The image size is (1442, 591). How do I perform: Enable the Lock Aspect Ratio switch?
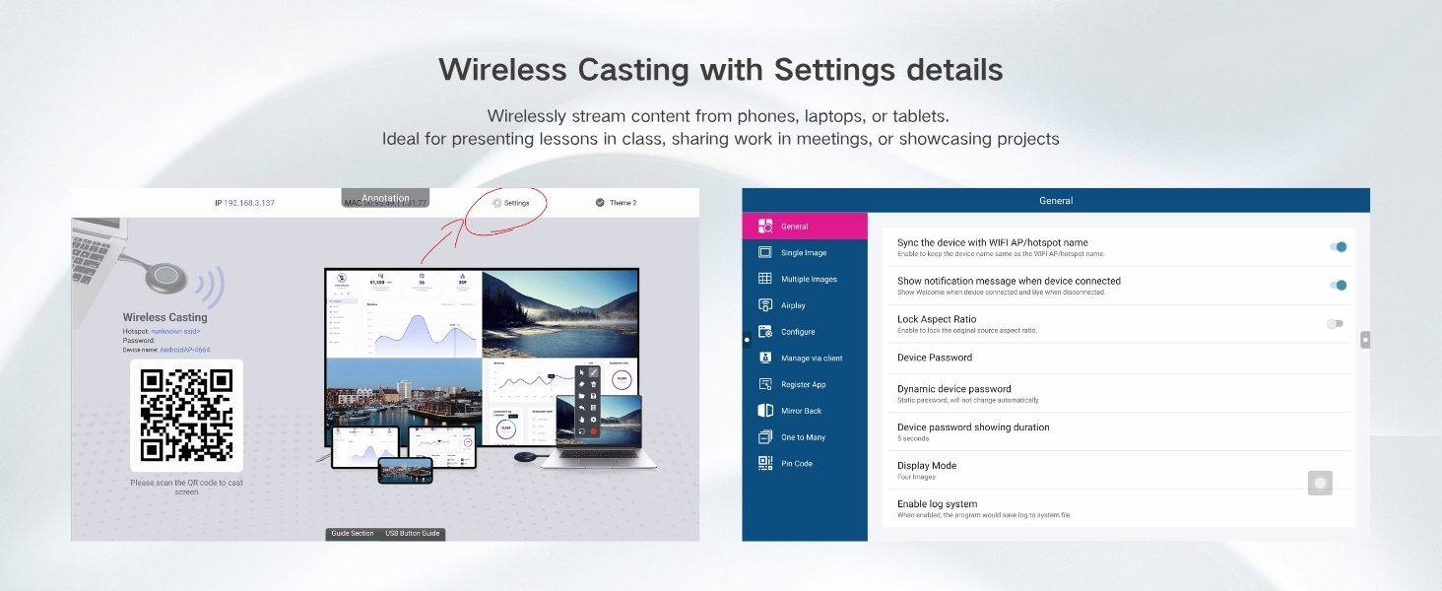coord(1335,323)
